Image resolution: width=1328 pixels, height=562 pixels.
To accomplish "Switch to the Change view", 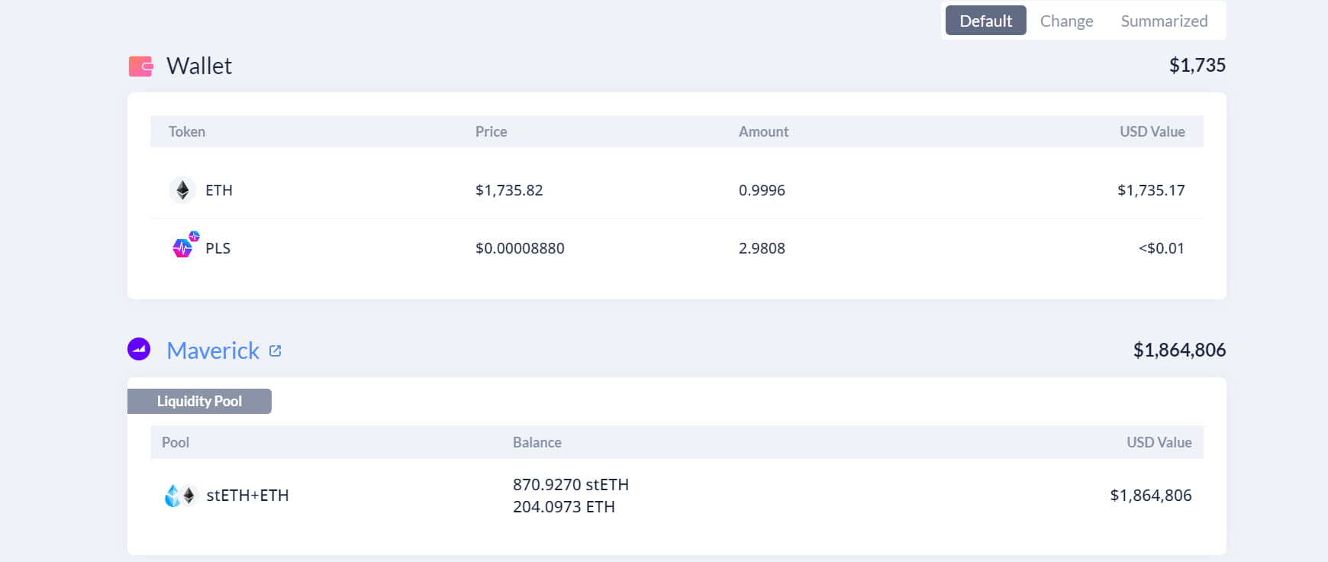I will (x=1066, y=21).
